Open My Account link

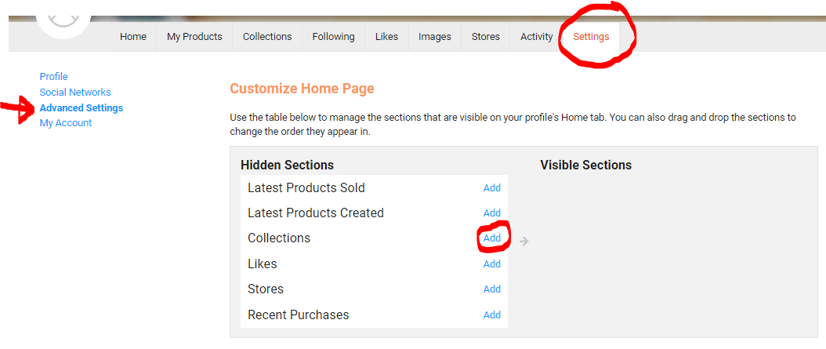(66, 123)
